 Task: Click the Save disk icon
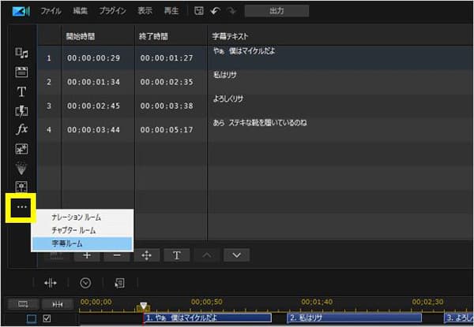[x=198, y=11]
